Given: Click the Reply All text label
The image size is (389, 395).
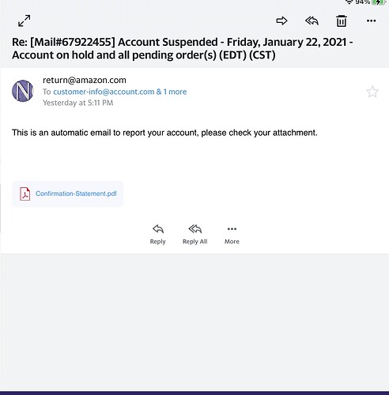Looking at the screenshot, I should click(194, 242).
